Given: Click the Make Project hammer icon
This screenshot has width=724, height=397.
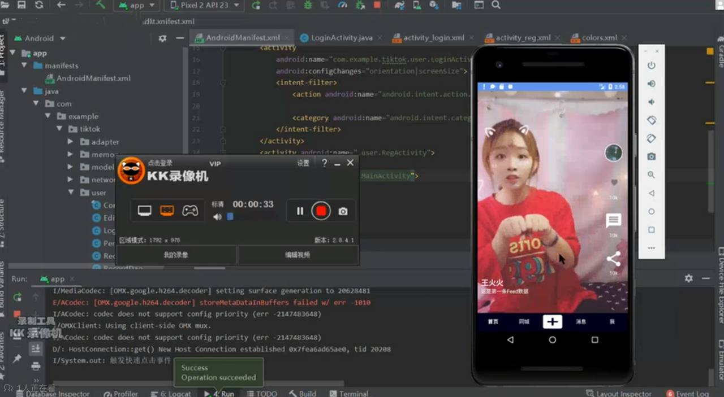Looking at the screenshot, I should tap(101, 5).
